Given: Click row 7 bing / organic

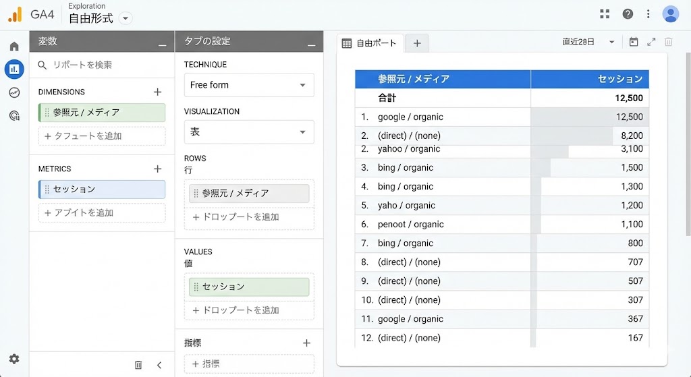Looking at the screenshot, I should pyautogui.click(x=502, y=243).
